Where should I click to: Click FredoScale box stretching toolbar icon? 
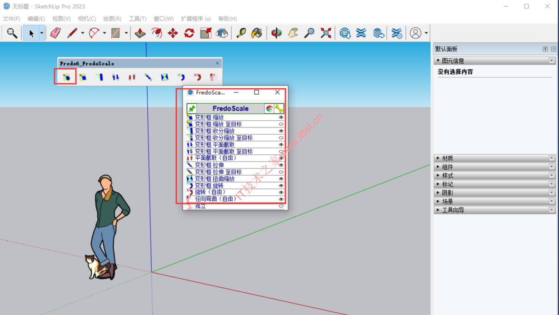point(148,77)
